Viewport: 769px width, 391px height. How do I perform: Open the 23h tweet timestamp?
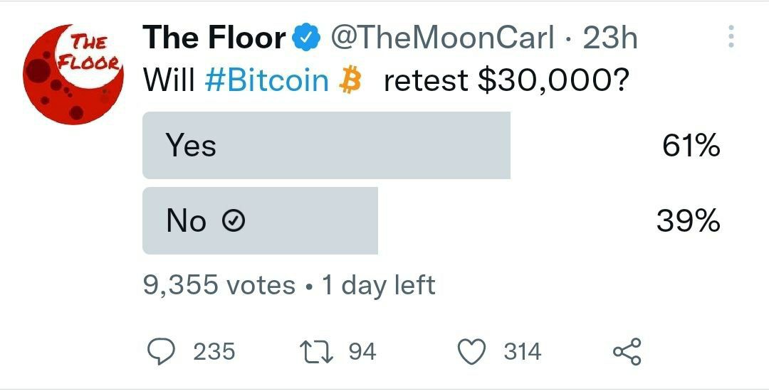(x=610, y=38)
